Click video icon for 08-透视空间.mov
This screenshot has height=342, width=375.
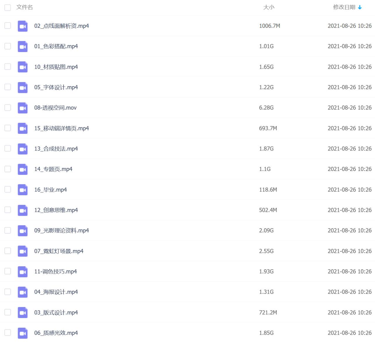coord(23,108)
